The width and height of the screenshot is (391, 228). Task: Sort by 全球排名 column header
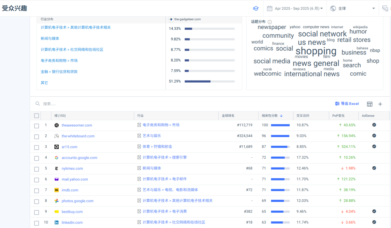[228, 116]
